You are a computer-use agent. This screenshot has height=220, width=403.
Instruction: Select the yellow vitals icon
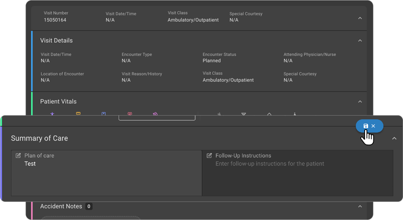coord(78,113)
